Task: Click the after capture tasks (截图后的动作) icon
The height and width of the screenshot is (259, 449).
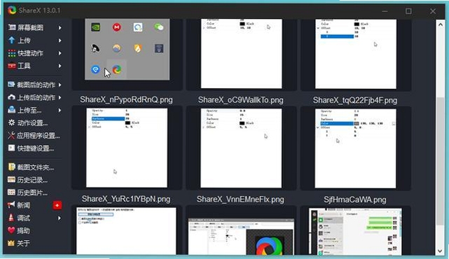Action: tap(11, 85)
